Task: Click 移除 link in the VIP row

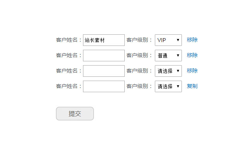Action: pyautogui.click(x=192, y=40)
